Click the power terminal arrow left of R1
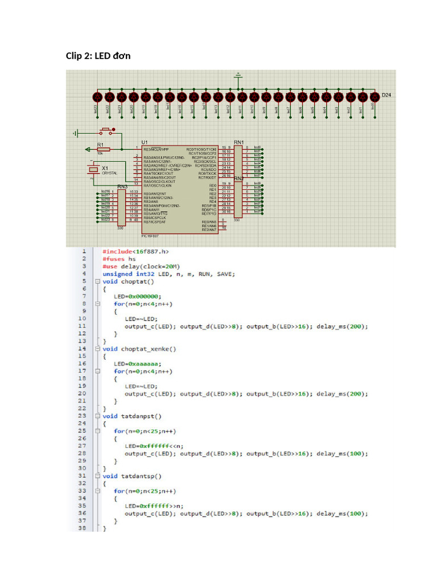Screen dimensions: 437x582 pyautogui.click(x=86, y=149)
